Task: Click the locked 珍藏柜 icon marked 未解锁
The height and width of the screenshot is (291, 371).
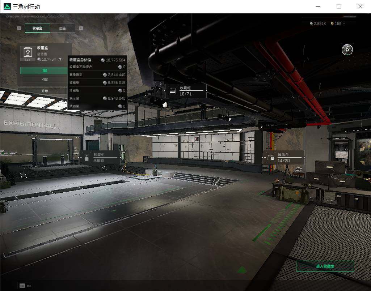Action: [87, 158]
